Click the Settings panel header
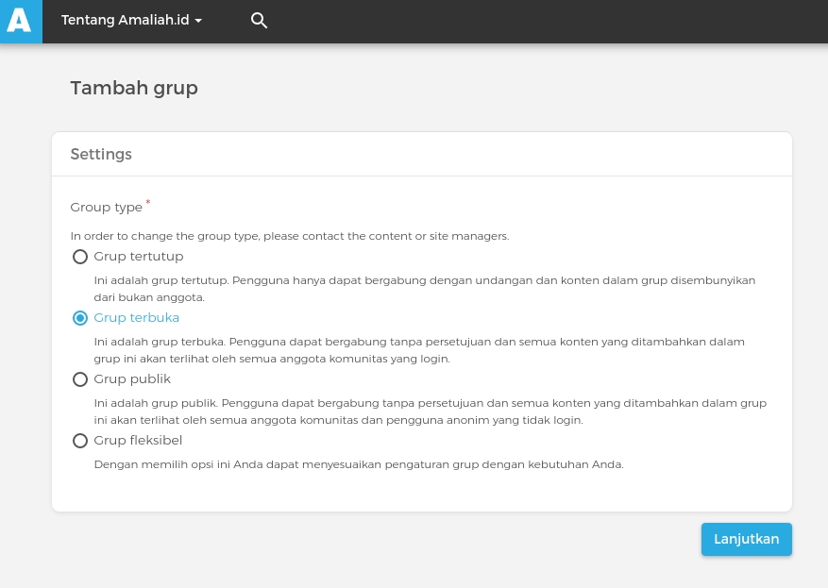Screen dimensions: 828x588 pyautogui.click(x=101, y=154)
